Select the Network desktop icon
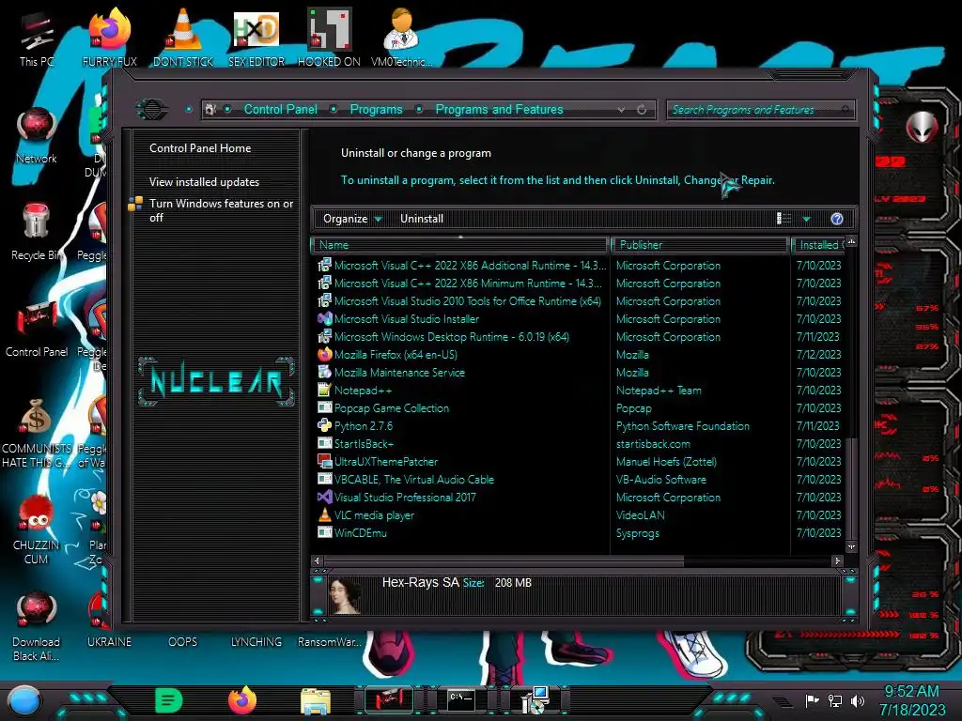The height and width of the screenshot is (721, 962). (37, 135)
